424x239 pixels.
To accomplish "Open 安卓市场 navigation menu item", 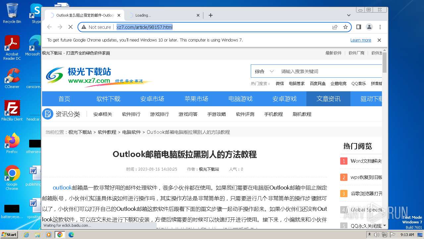I will (152, 99).
